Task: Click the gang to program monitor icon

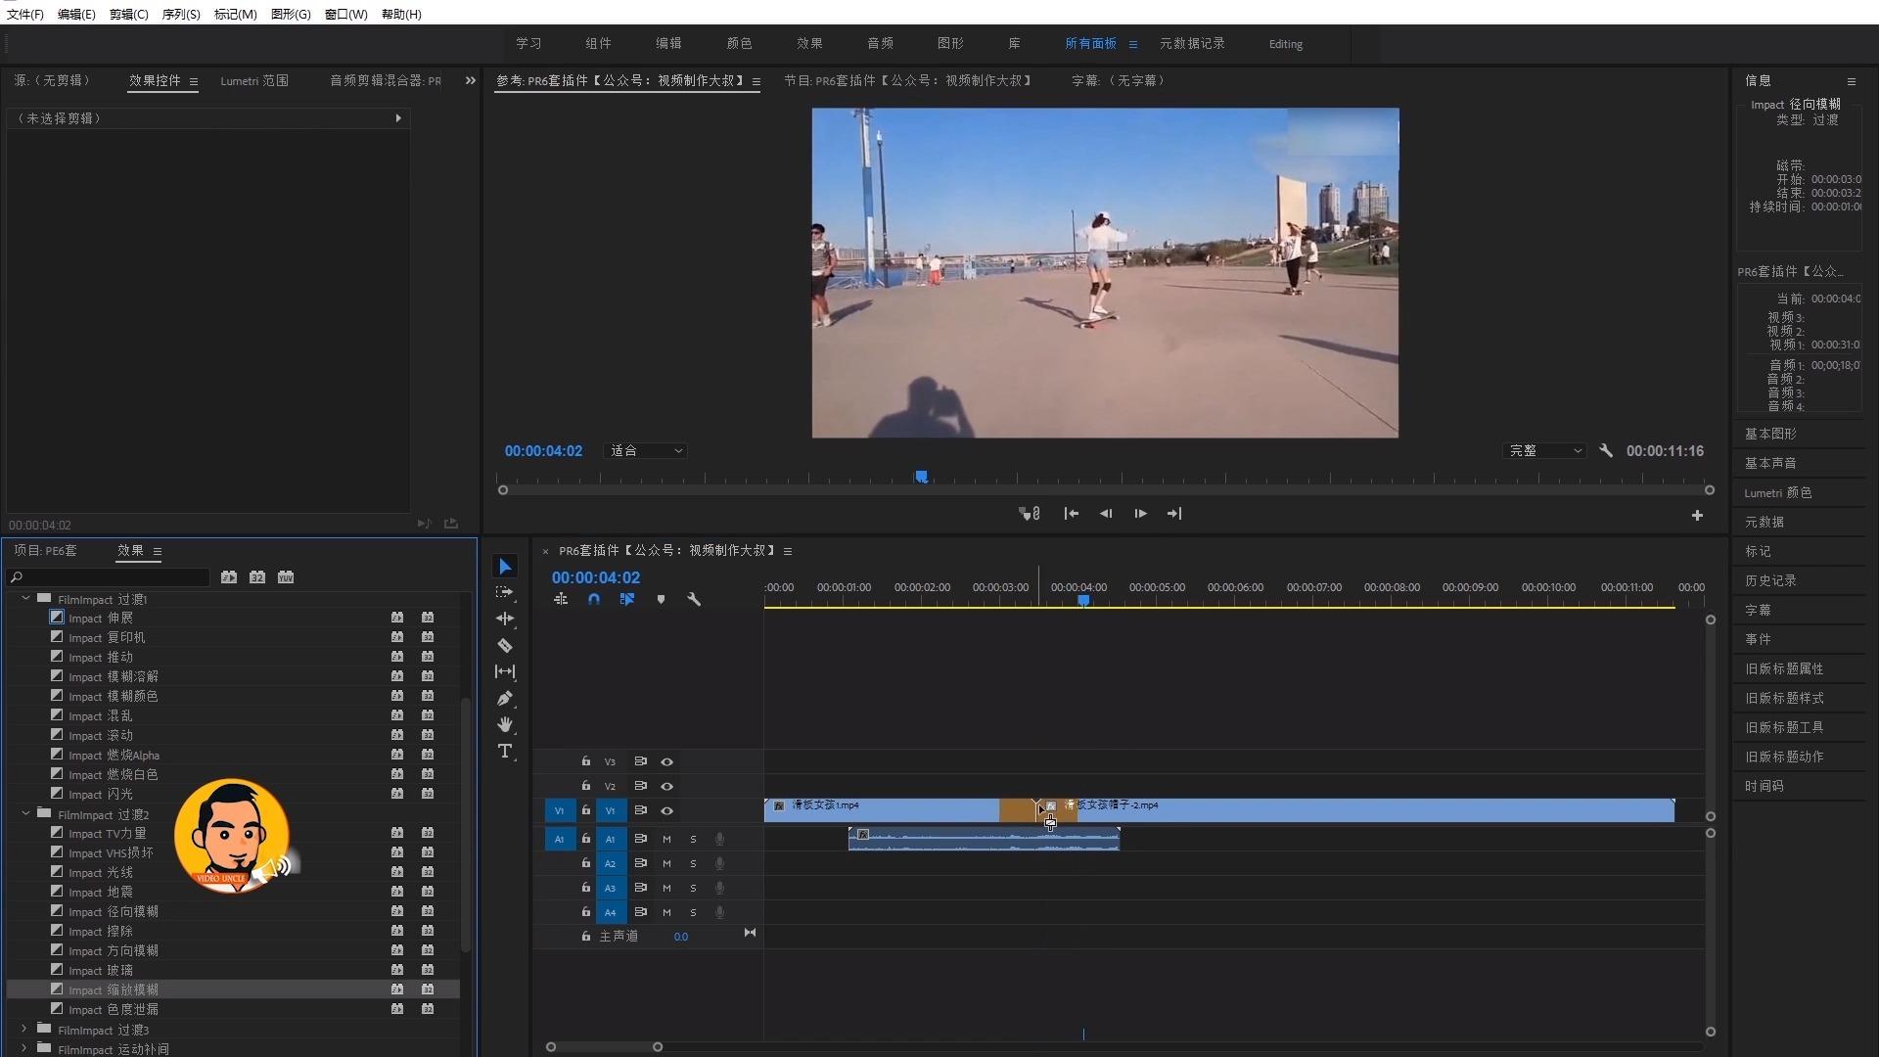Action: tap(1030, 513)
